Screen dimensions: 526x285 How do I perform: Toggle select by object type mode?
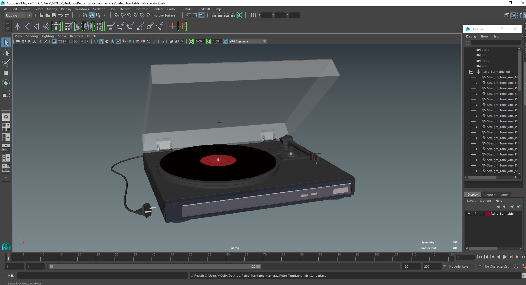92,15
